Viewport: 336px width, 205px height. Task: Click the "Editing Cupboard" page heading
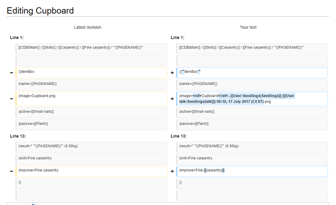pos(40,10)
